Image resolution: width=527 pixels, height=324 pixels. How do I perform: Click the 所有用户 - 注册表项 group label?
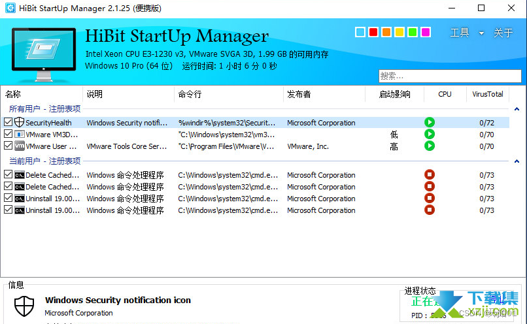(44, 109)
